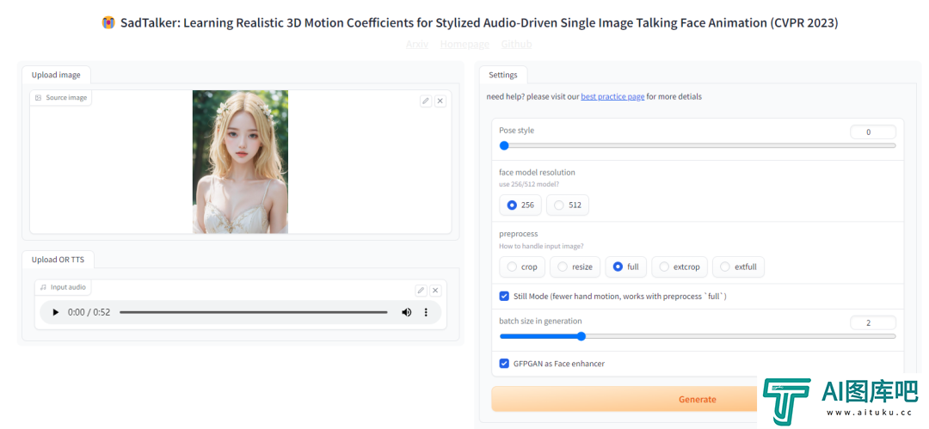Choose extfull preprocess option
The height and width of the screenshot is (429, 929).
[x=738, y=267]
